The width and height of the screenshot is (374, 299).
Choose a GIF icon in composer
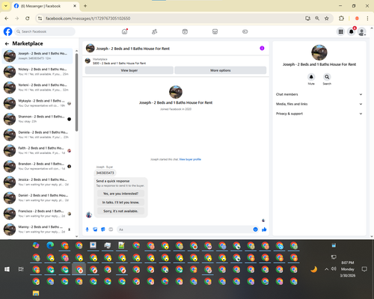point(111,229)
